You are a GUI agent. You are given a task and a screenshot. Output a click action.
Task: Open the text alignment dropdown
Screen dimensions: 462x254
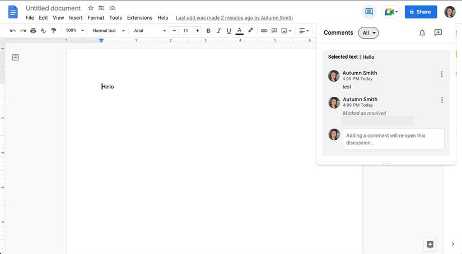tap(304, 31)
